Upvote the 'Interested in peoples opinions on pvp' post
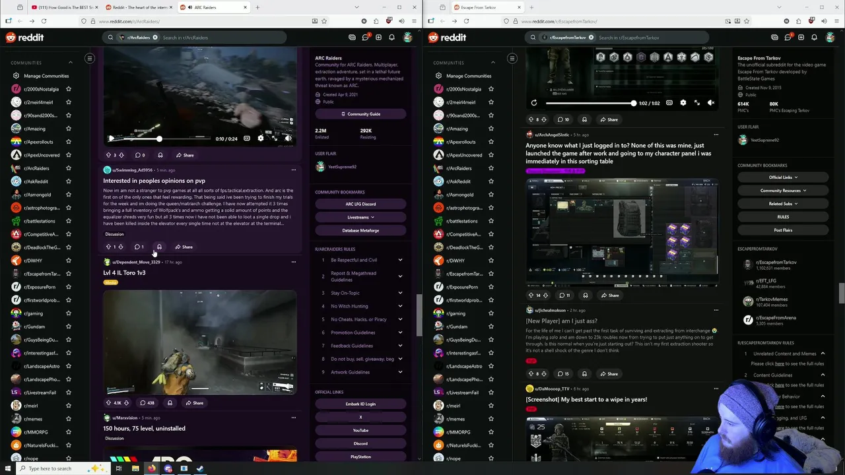845x475 pixels. pos(108,247)
